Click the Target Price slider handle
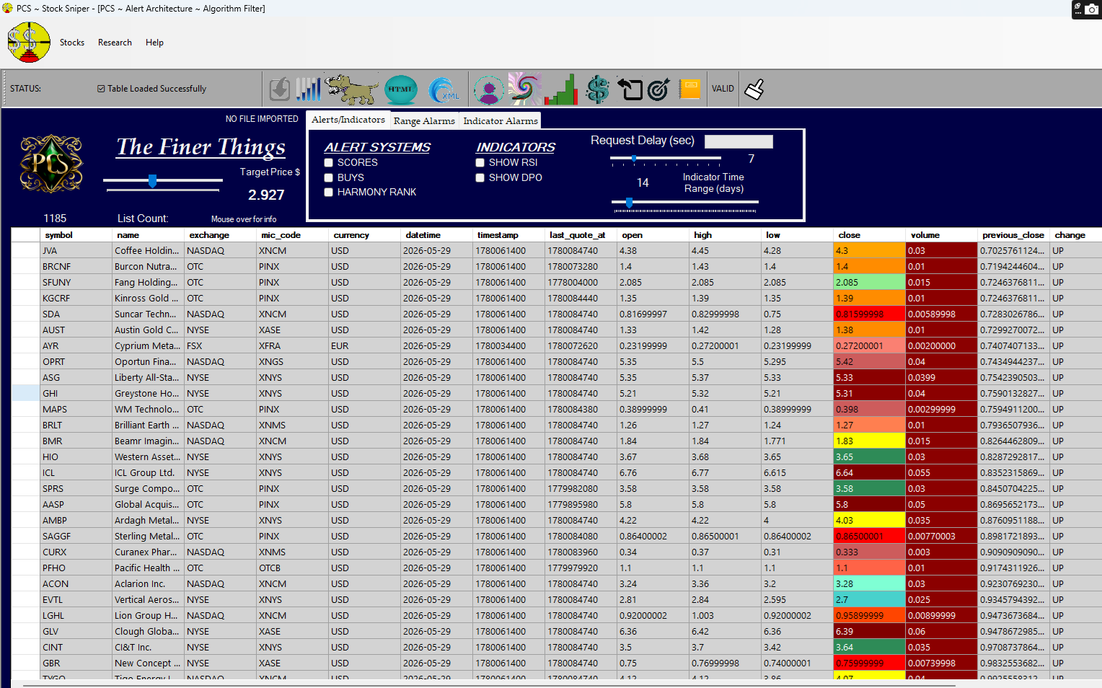The image size is (1102, 688). pos(152,181)
